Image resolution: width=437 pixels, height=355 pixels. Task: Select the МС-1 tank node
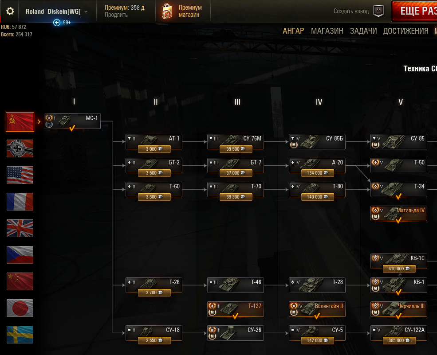[x=72, y=121]
